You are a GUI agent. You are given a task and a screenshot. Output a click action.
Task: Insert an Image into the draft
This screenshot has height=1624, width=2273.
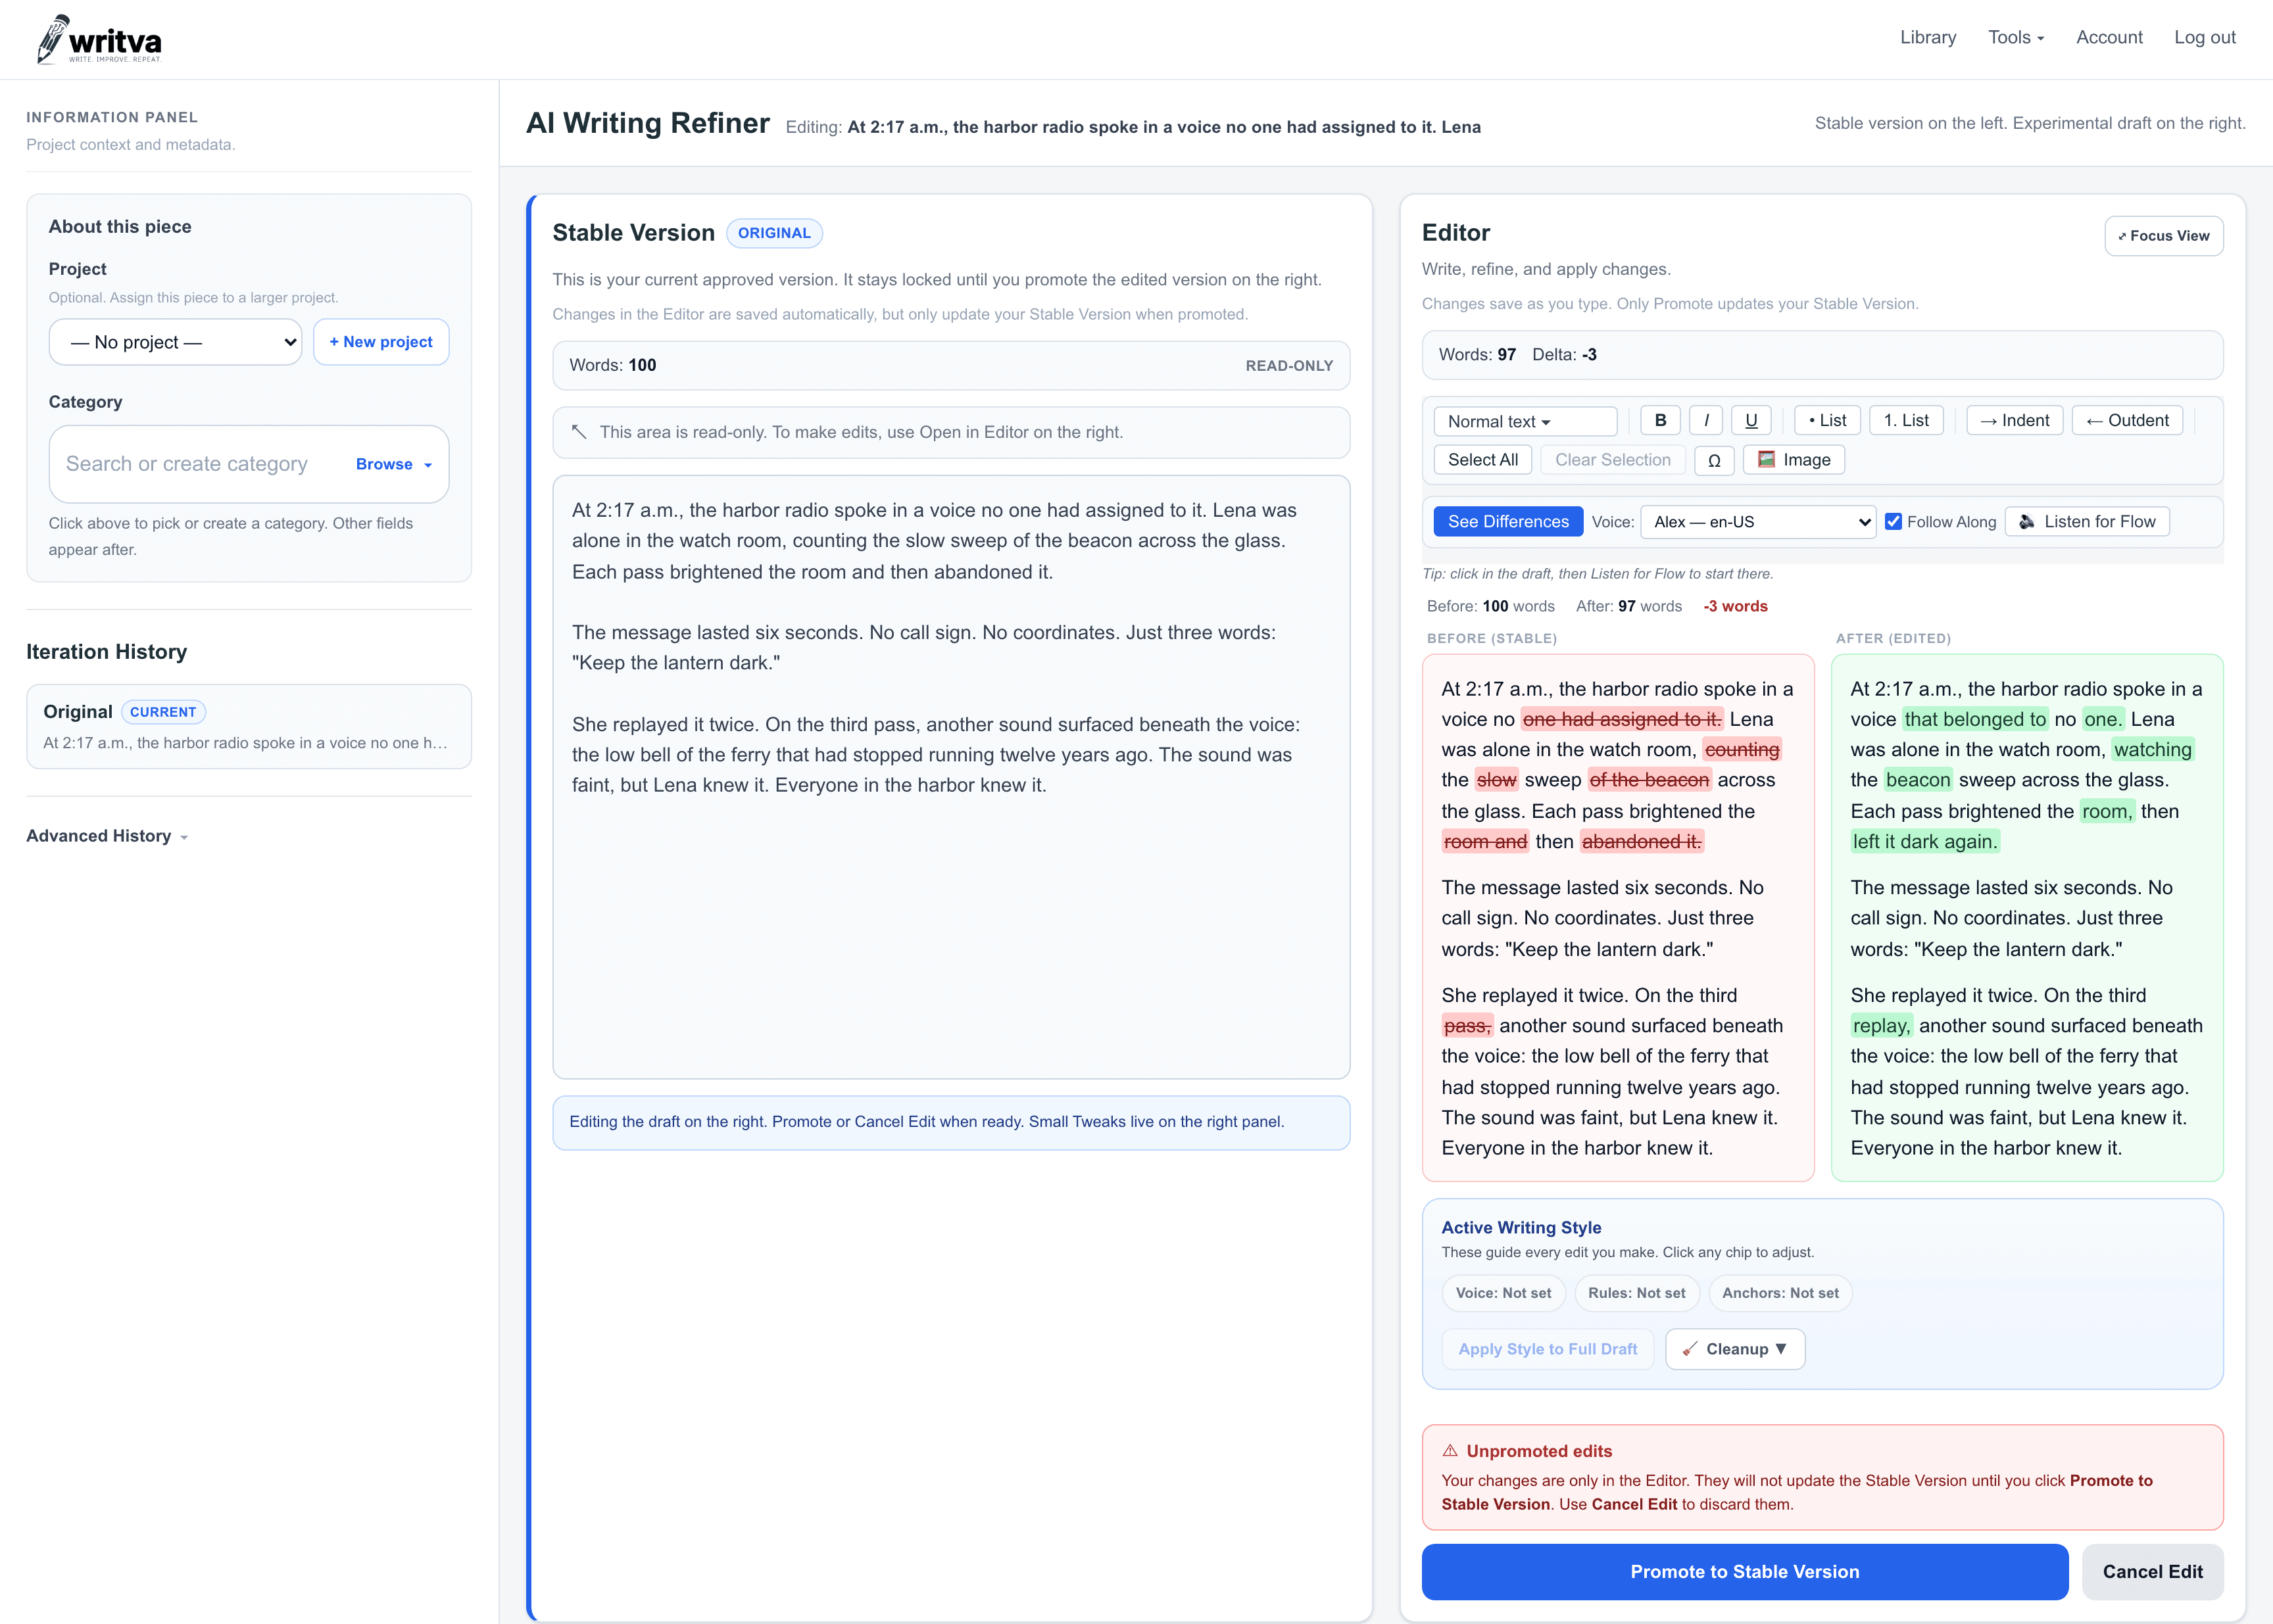coord(1794,460)
